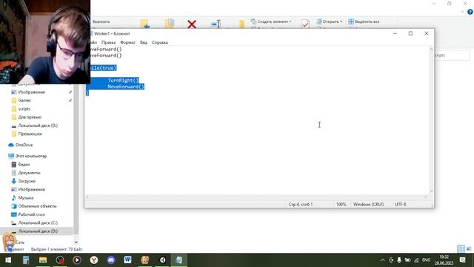Click the sidebar scroll down arrow
This screenshot has height=267, width=474.
pos(76,243)
